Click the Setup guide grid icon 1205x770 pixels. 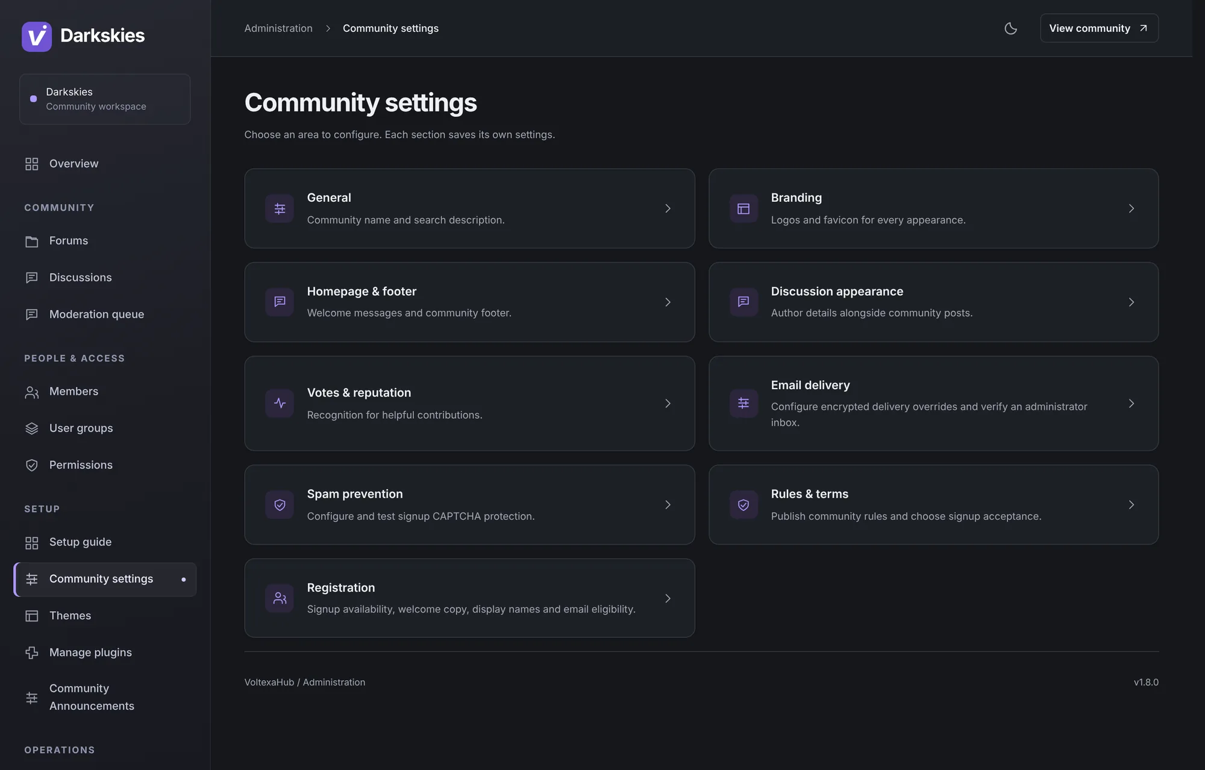(32, 542)
